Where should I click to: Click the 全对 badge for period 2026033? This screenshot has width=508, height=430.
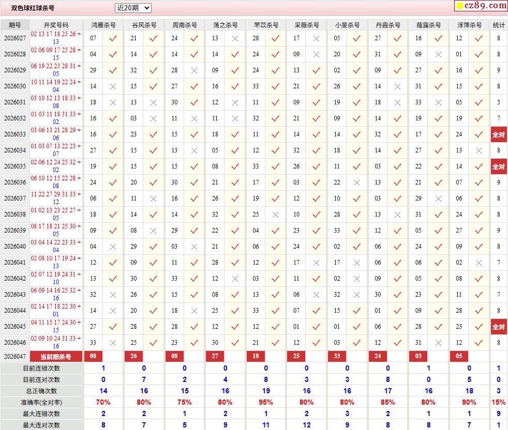[x=498, y=134]
